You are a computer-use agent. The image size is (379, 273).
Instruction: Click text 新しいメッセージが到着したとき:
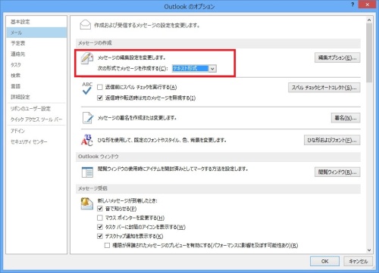click(127, 200)
